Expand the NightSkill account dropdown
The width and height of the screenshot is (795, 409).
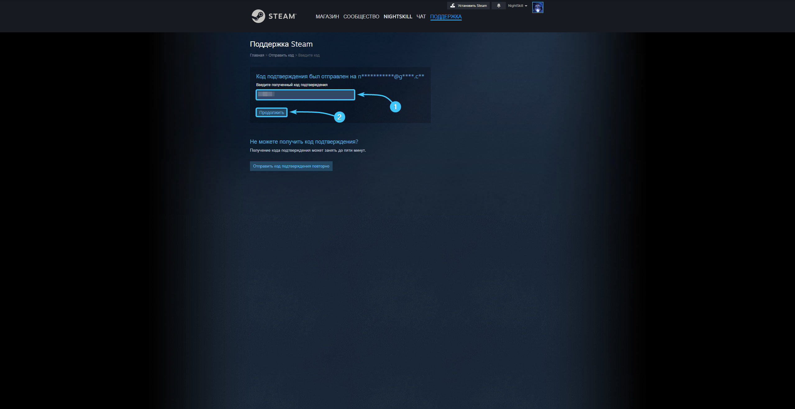pos(517,6)
